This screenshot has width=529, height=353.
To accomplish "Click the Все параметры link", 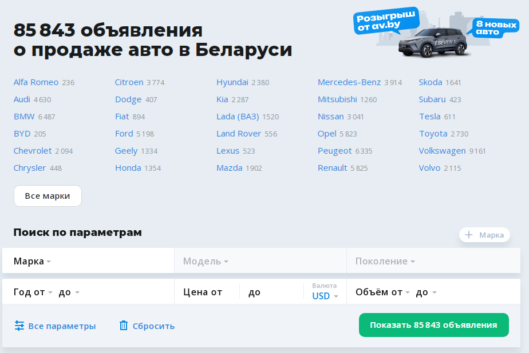I will (56, 326).
